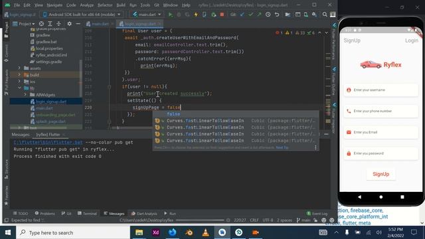Open Git history clock icon
This screenshot has height=239, width=425.
pyautogui.click(x=268, y=15)
